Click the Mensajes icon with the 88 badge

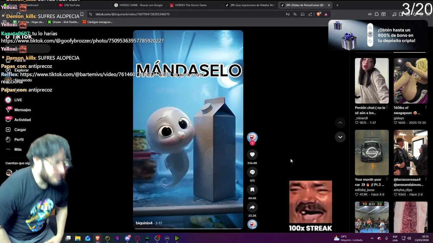8,110
